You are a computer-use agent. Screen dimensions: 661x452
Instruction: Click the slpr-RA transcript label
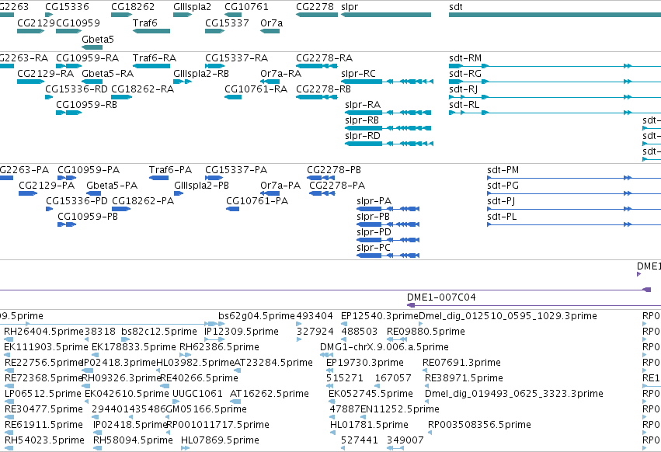pos(363,105)
